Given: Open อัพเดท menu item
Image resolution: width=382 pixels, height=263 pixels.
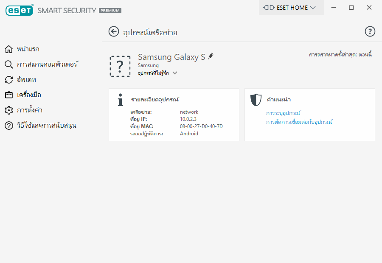Looking at the screenshot, I should point(26,80).
